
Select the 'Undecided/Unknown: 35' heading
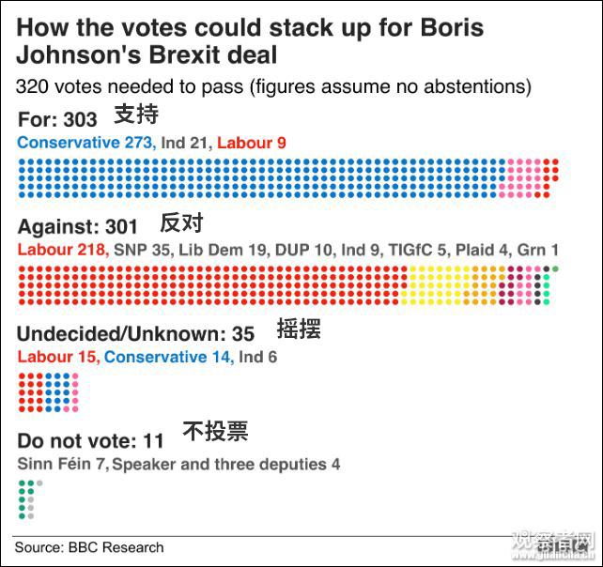click(x=135, y=333)
